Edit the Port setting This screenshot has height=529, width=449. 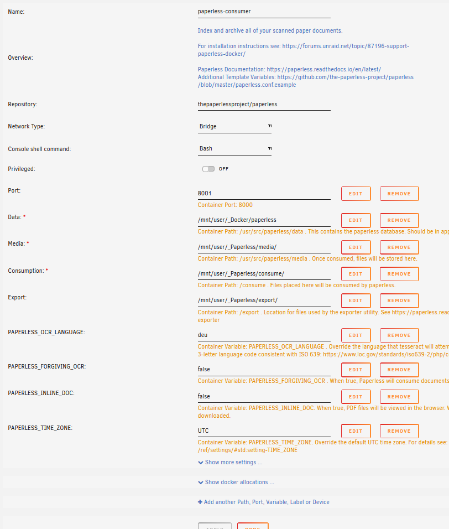[x=356, y=194]
